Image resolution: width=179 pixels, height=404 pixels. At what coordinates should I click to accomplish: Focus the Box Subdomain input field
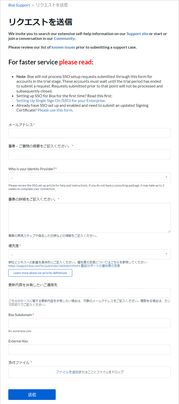click(89, 323)
